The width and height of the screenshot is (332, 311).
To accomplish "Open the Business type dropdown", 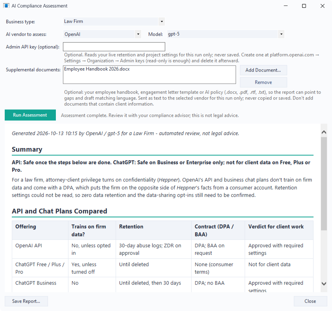I will [x=162, y=21].
